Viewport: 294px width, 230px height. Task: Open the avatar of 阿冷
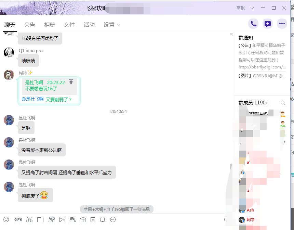click(x=9, y=75)
